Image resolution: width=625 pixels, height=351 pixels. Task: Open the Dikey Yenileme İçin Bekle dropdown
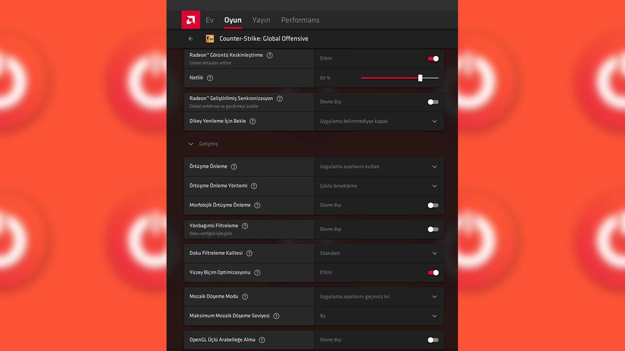click(x=434, y=121)
